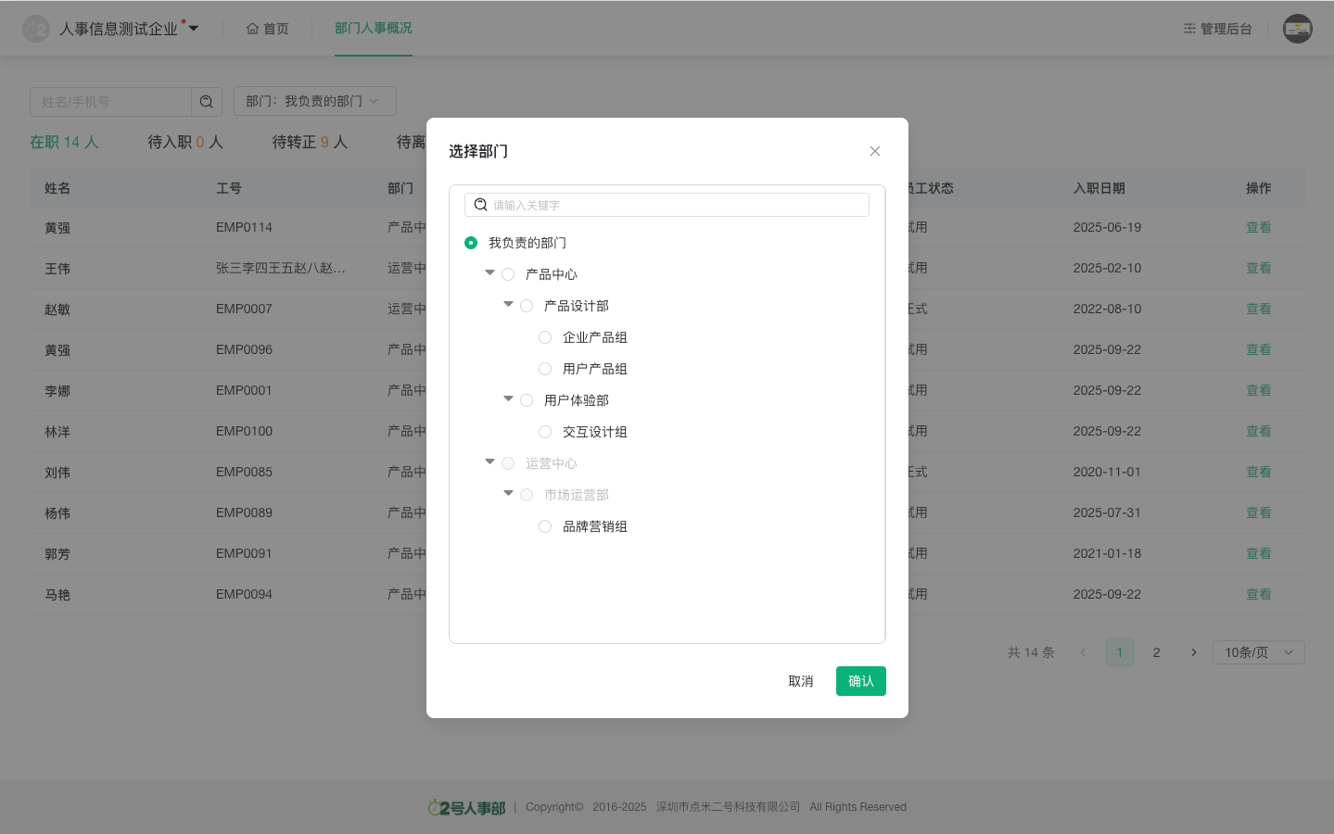The height and width of the screenshot is (834, 1334).
Task: Select the 品牌营销组 radio option
Action: 545,526
